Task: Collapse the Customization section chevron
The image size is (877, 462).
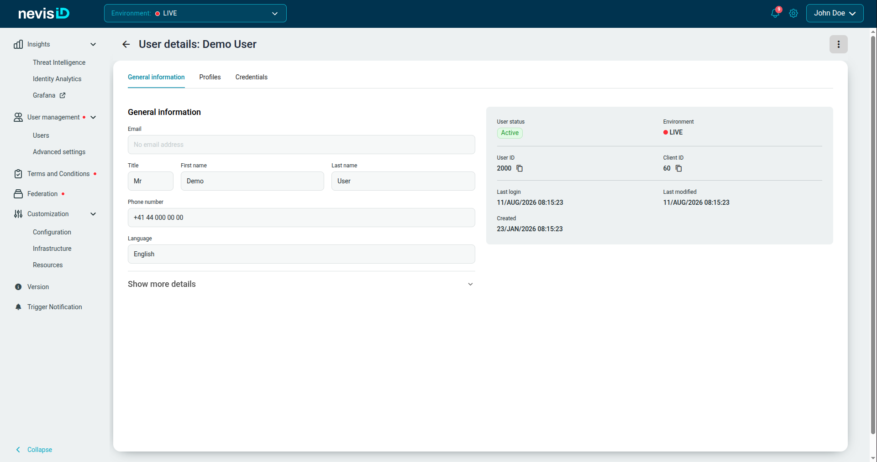Action: click(x=93, y=214)
